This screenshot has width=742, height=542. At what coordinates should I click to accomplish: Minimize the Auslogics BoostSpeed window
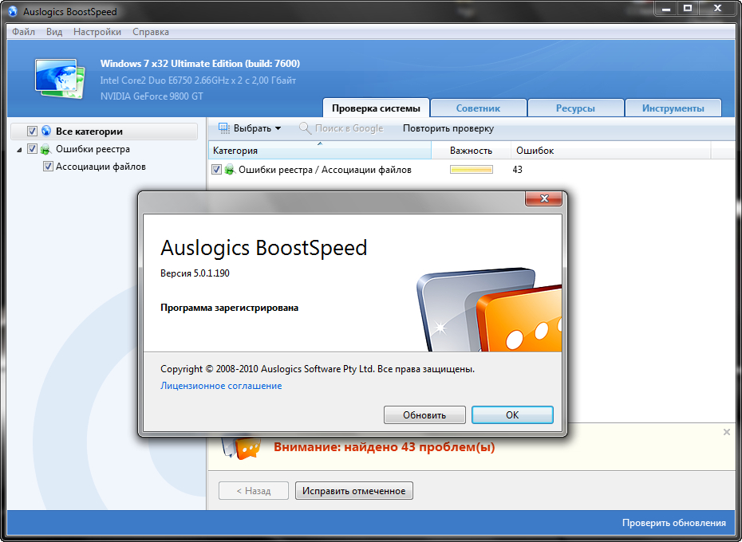pyautogui.click(x=666, y=9)
